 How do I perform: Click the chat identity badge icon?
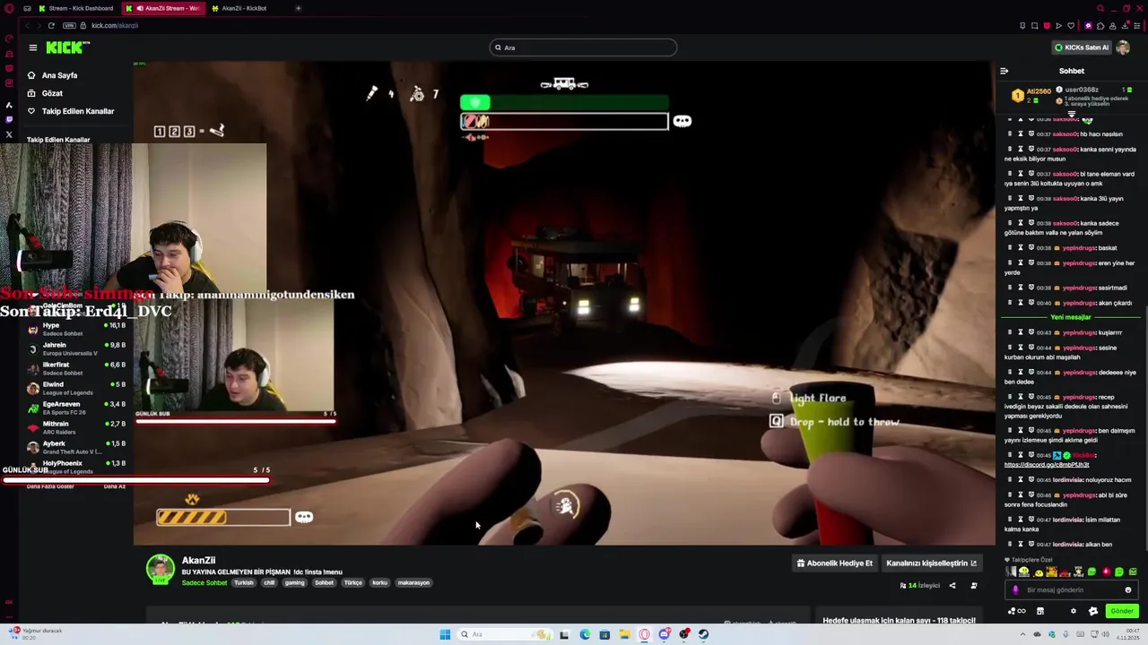point(1015,590)
